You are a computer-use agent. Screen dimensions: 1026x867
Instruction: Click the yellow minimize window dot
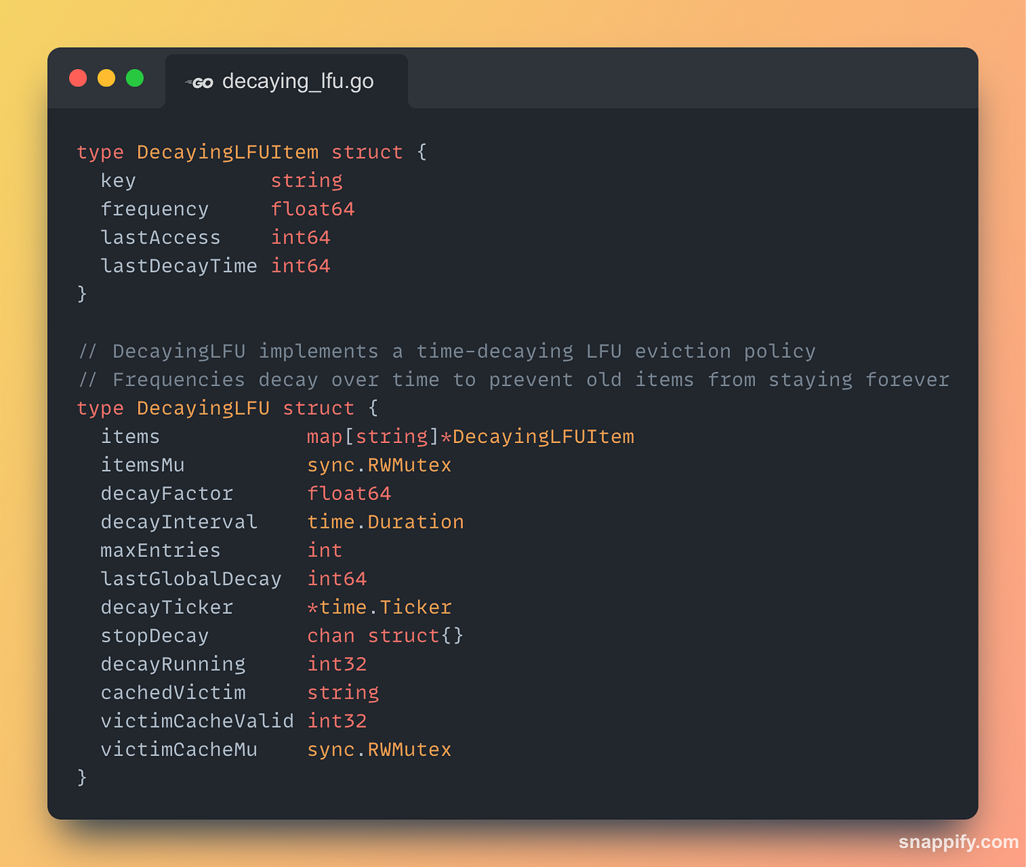point(106,78)
